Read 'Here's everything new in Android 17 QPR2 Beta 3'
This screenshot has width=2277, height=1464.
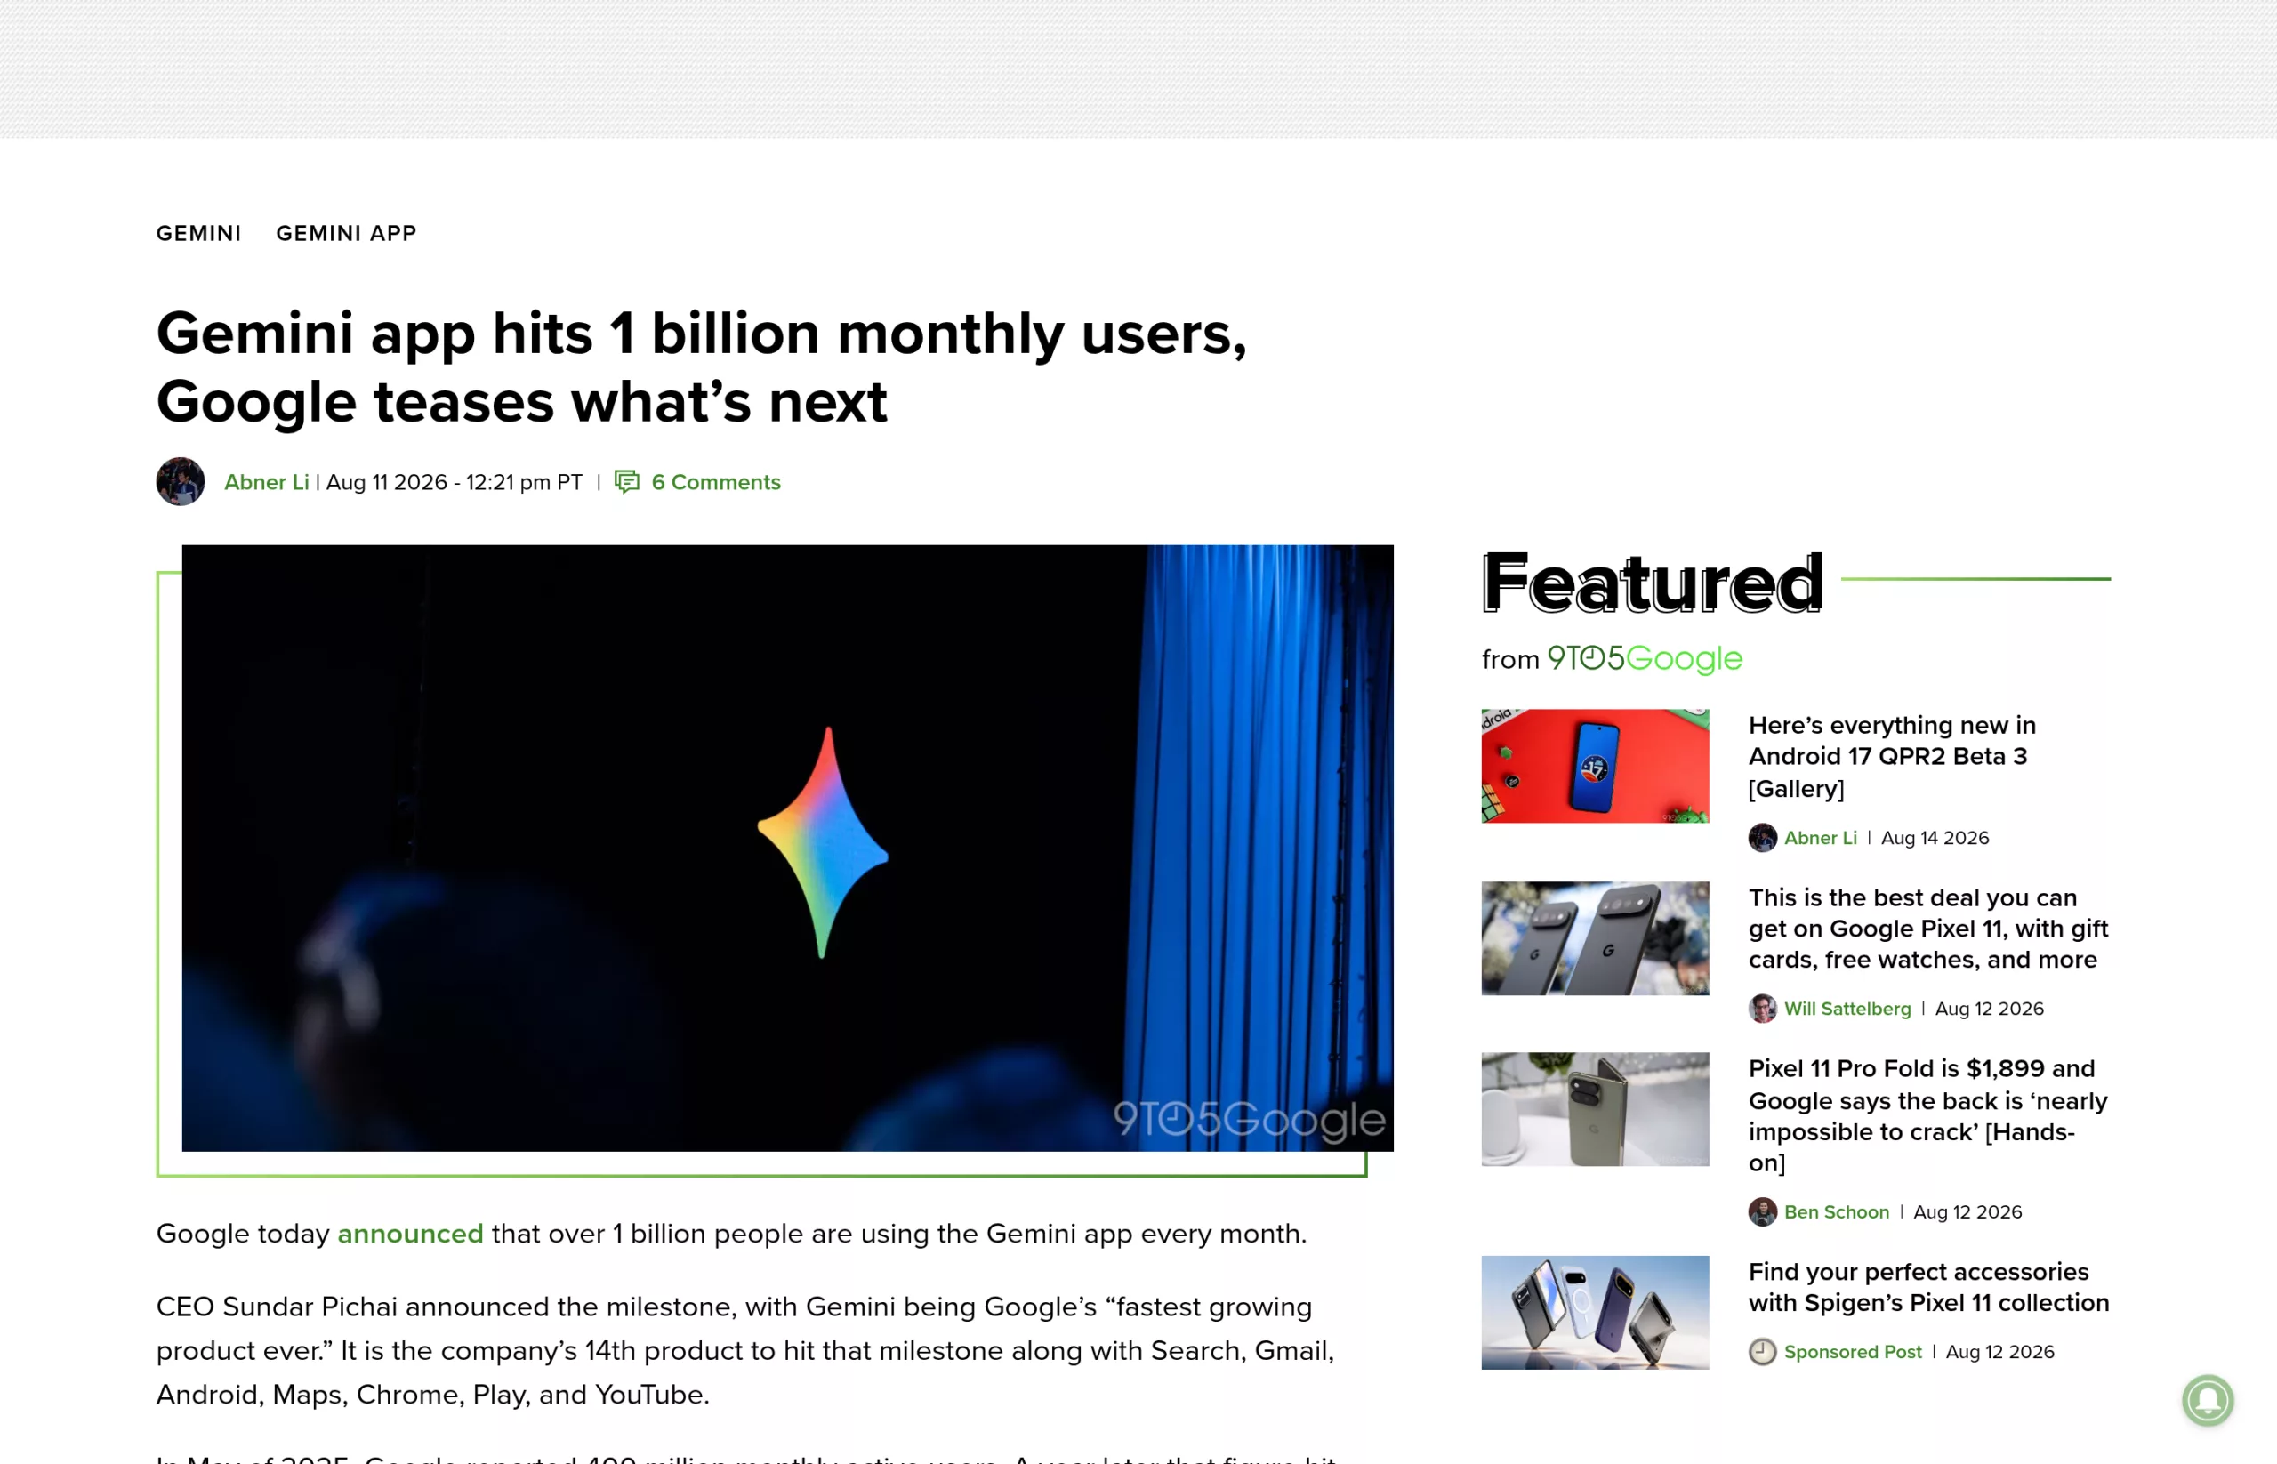tap(1892, 757)
